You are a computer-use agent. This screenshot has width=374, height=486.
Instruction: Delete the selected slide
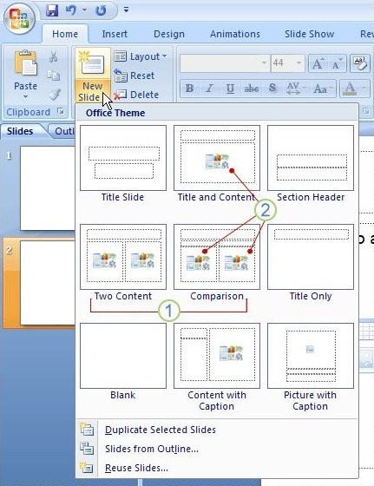coord(135,95)
